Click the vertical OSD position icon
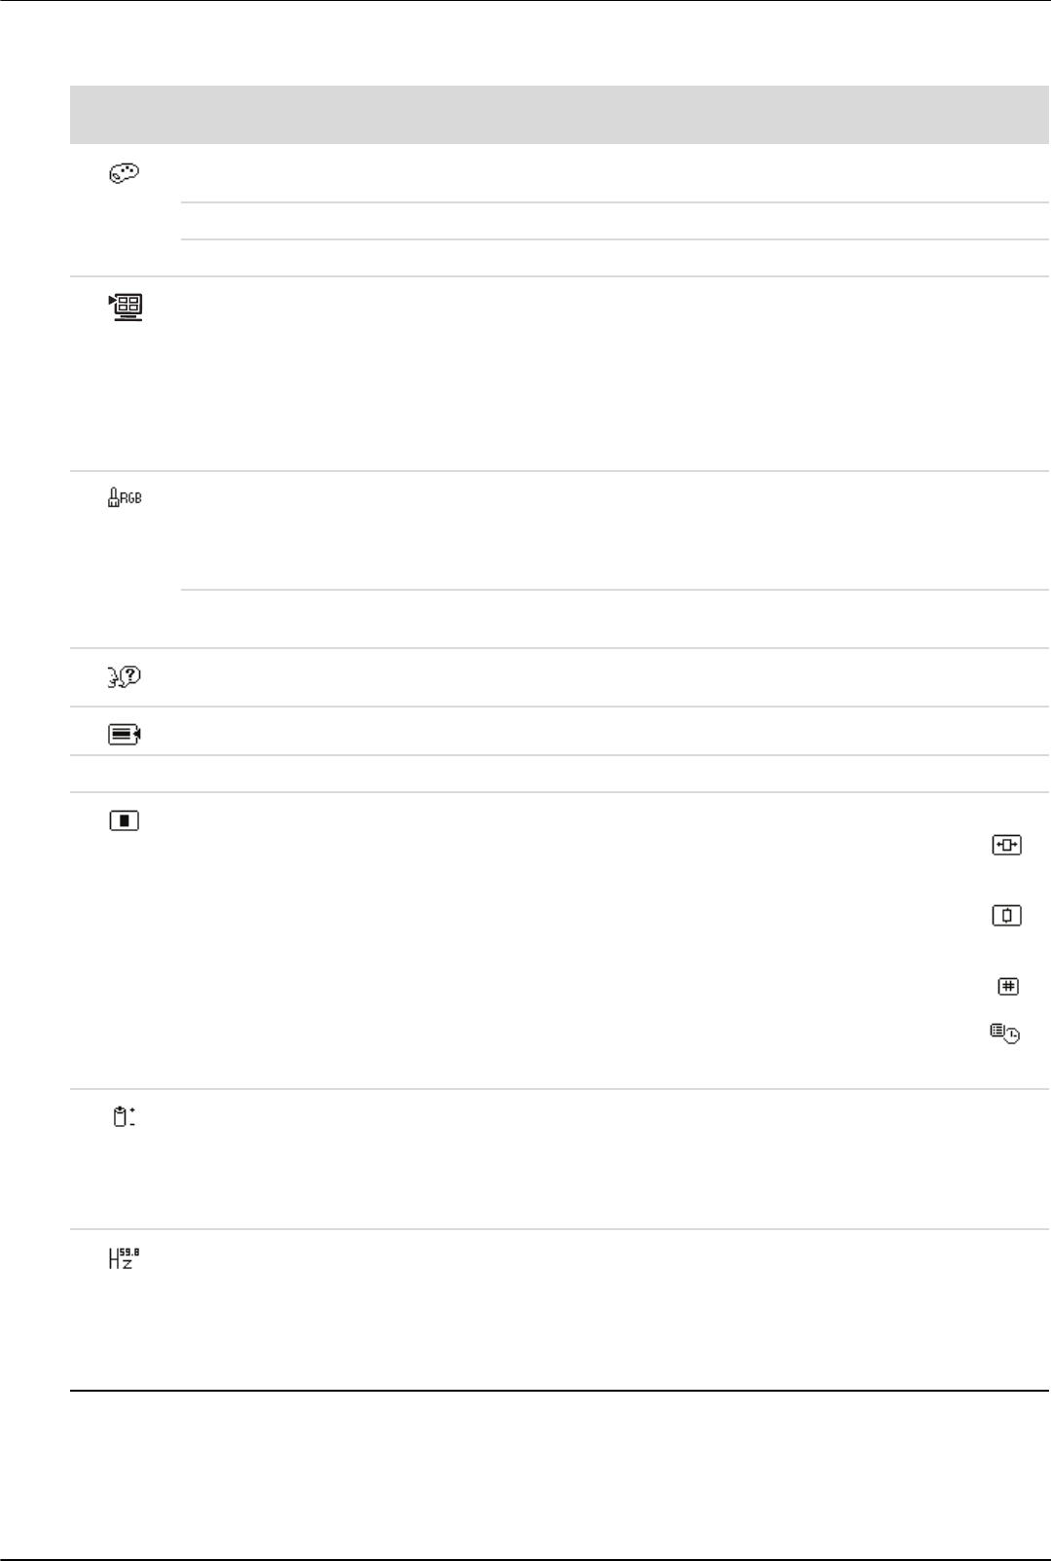The image size is (1051, 1561). coord(1006,915)
